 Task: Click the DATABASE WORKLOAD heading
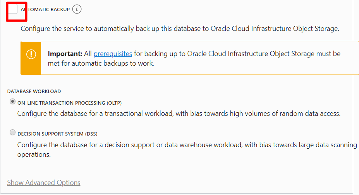pyautogui.click(x=34, y=92)
